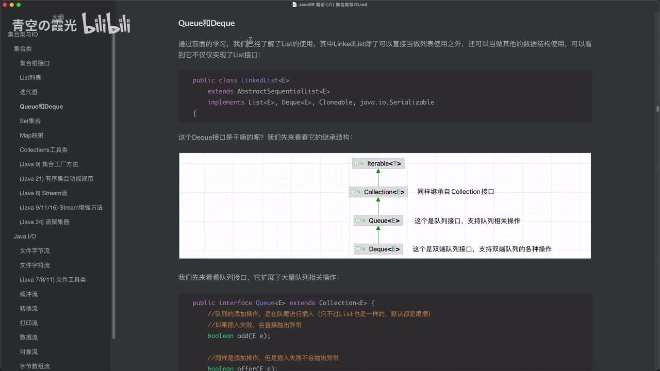Screen dimensions: 660x371
Task: Click the sidebar outline scrollbar
Action: point(113,185)
